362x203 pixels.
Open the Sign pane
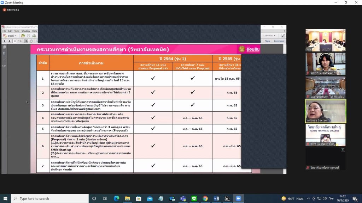point(267,41)
